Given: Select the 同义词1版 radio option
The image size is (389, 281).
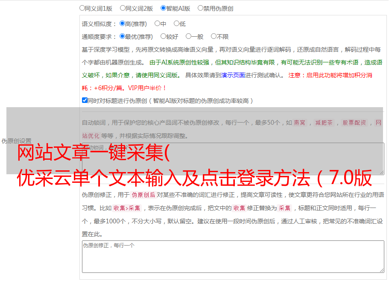Looking at the screenshot, I should (x=82, y=8).
